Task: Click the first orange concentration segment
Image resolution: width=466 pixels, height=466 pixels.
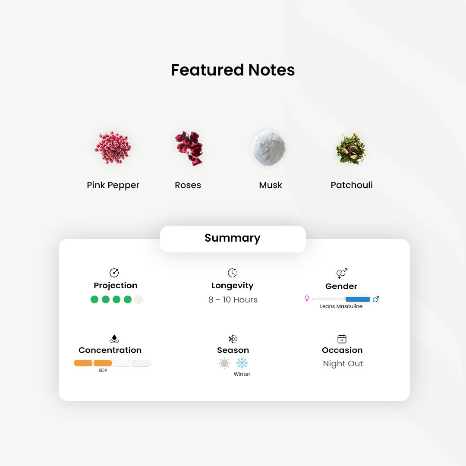Action: coord(83,363)
